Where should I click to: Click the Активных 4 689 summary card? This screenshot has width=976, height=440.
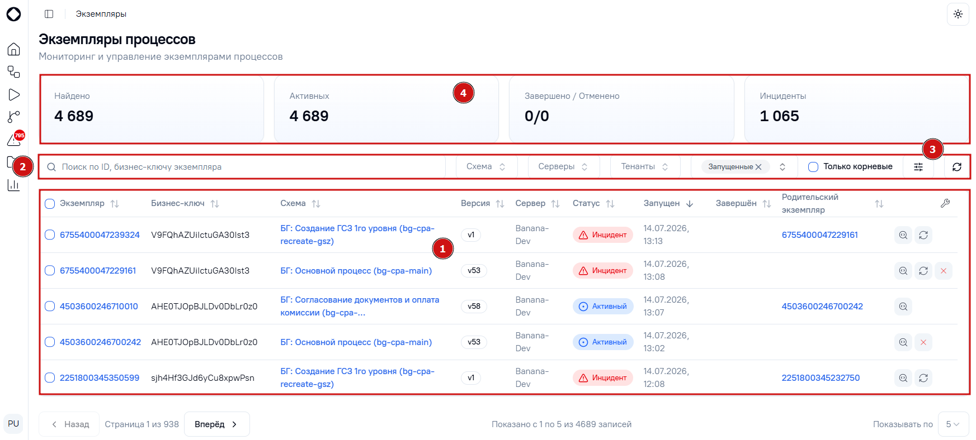tap(386, 109)
